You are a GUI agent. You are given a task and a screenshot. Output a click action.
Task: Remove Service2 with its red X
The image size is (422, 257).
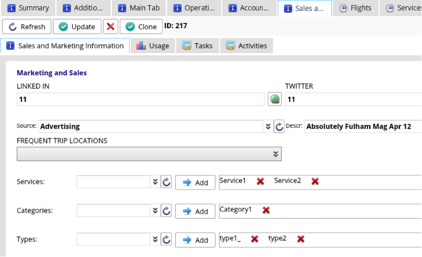pyautogui.click(x=315, y=181)
